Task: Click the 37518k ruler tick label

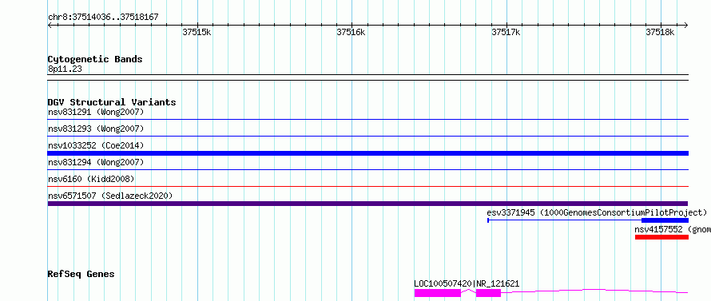Action: tap(660, 32)
